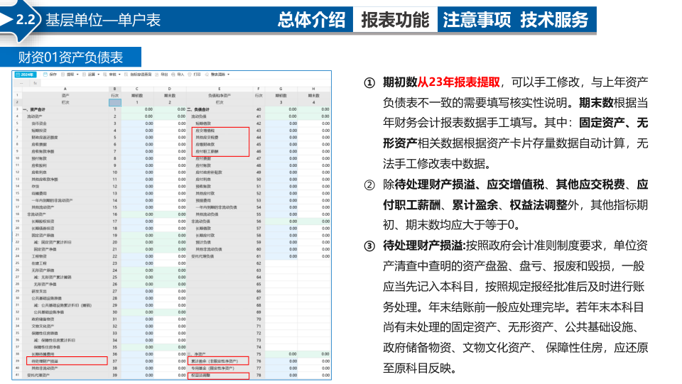The image size is (682, 384).
Task: Click the 导出 export icon
Action: (157, 75)
